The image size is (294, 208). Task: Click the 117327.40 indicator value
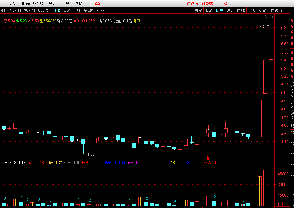pos(208,163)
